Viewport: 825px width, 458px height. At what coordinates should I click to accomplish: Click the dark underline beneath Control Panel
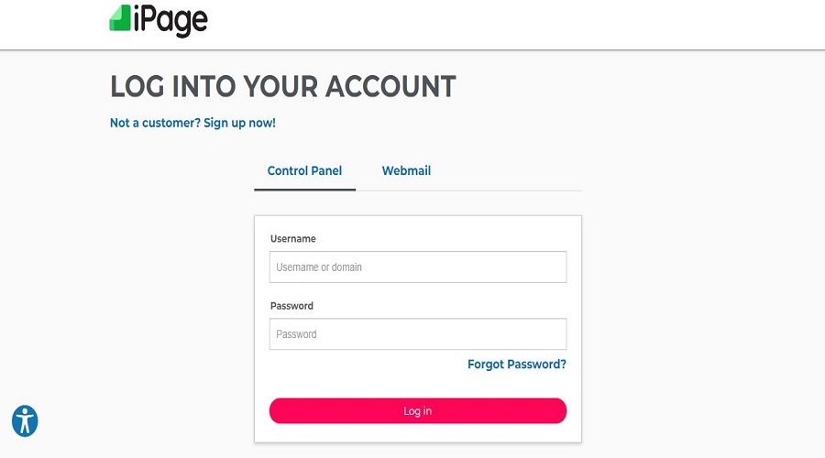pos(304,190)
